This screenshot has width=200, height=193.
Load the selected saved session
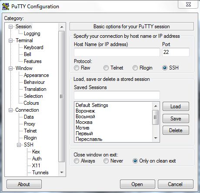tap(176, 106)
